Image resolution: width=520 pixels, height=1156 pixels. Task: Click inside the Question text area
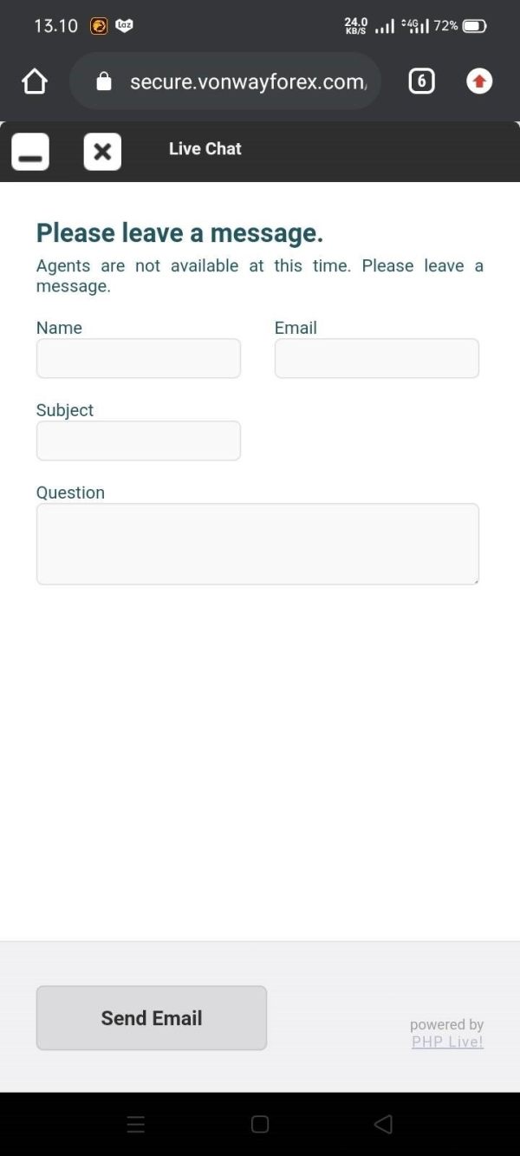(x=257, y=544)
